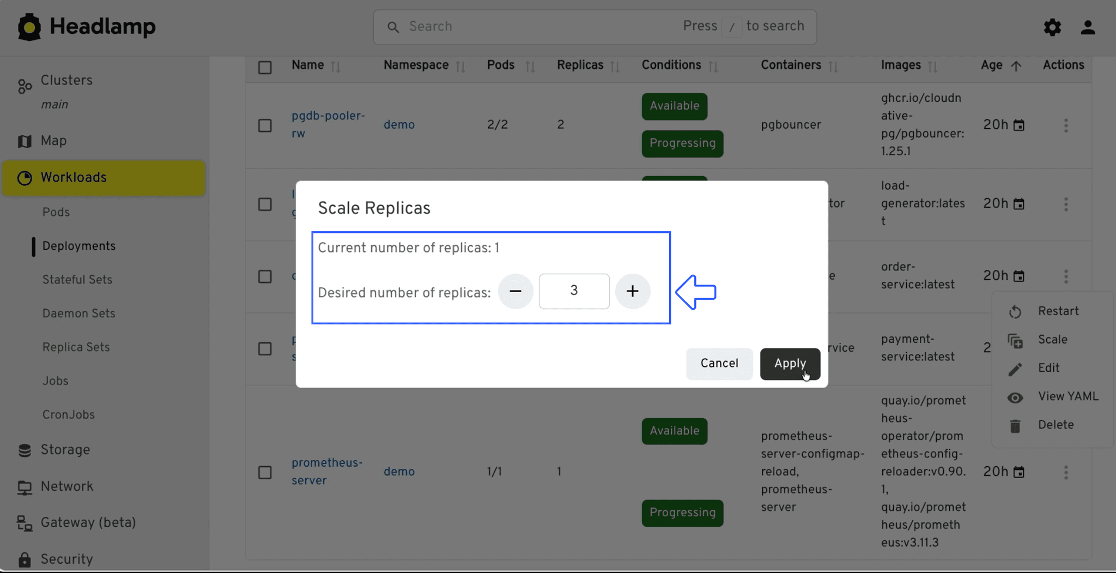The width and height of the screenshot is (1116, 573).
Task: Open actions menu for pgdb-pooler-rw row
Action: 1066,126
